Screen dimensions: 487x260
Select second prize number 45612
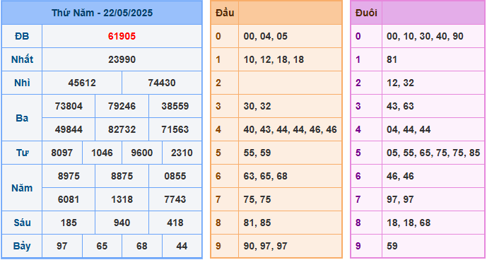(x=82, y=83)
